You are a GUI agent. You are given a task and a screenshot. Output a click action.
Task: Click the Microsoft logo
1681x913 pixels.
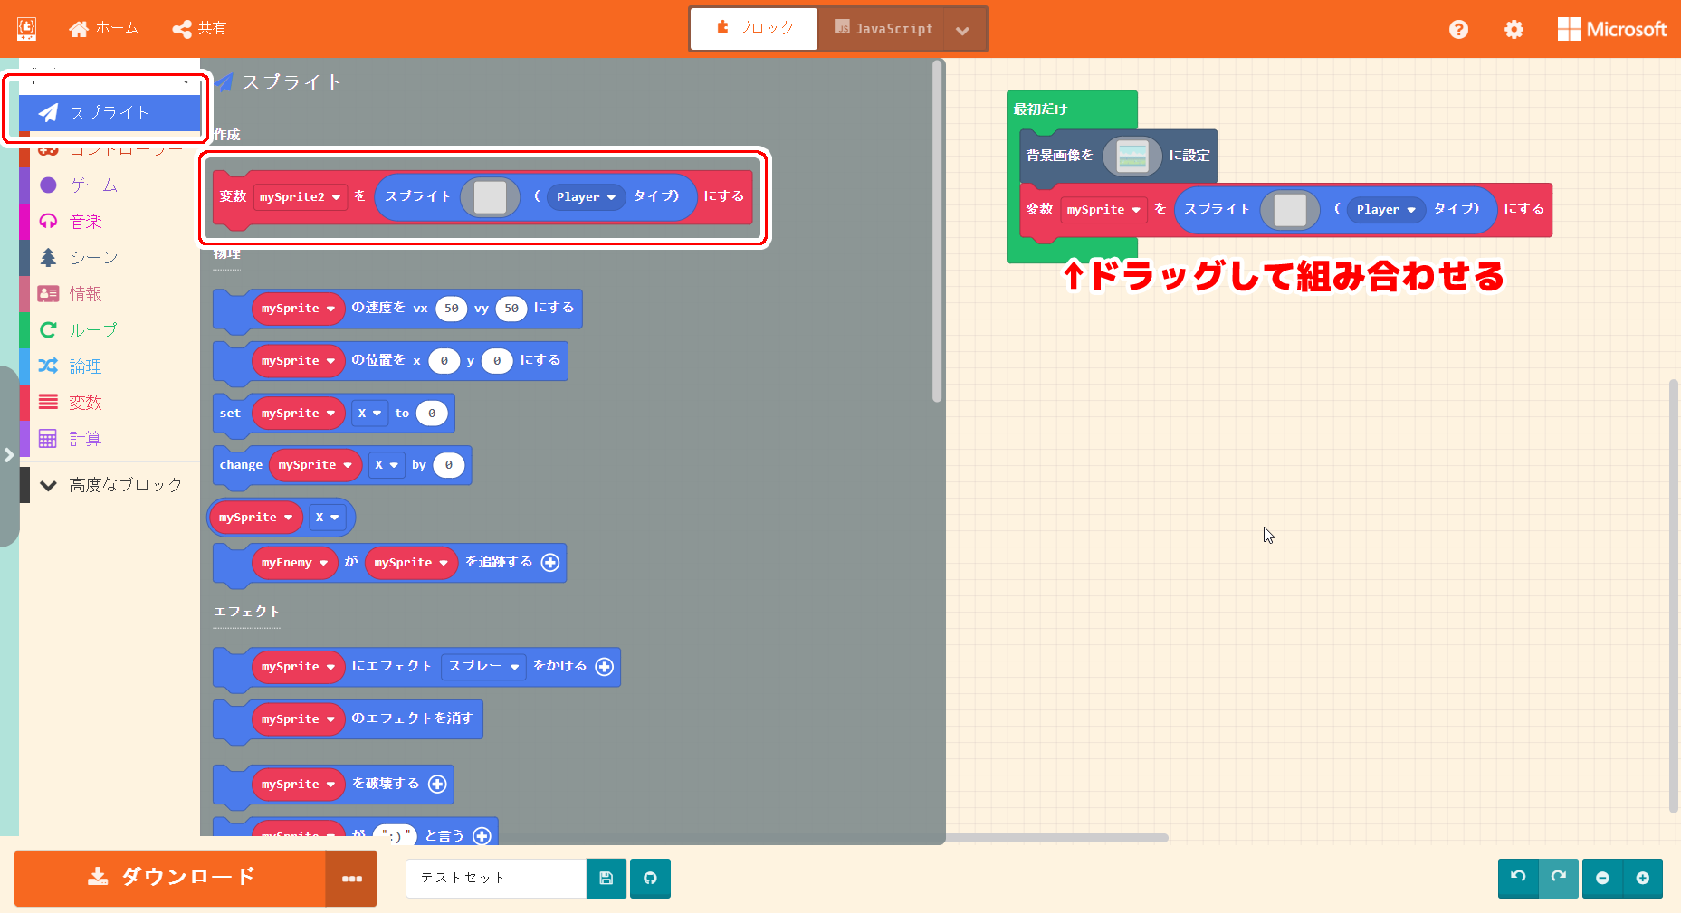pos(1612,29)
